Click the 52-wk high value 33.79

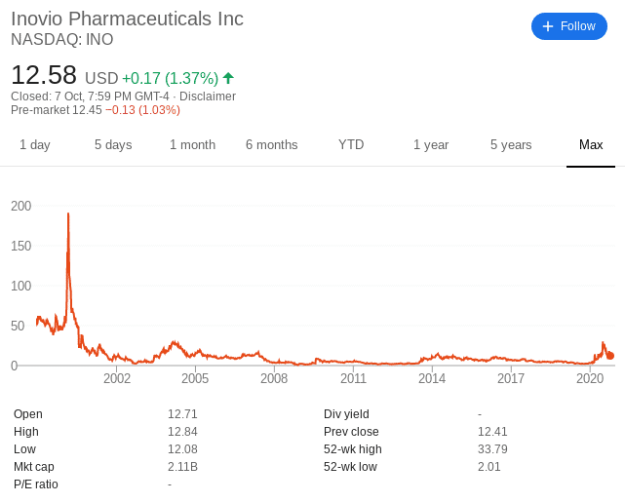(x=492, y=449)
